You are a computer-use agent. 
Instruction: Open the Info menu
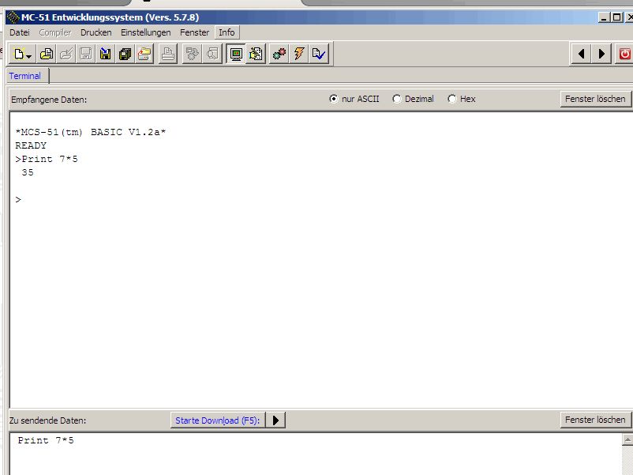pos(227,32)
